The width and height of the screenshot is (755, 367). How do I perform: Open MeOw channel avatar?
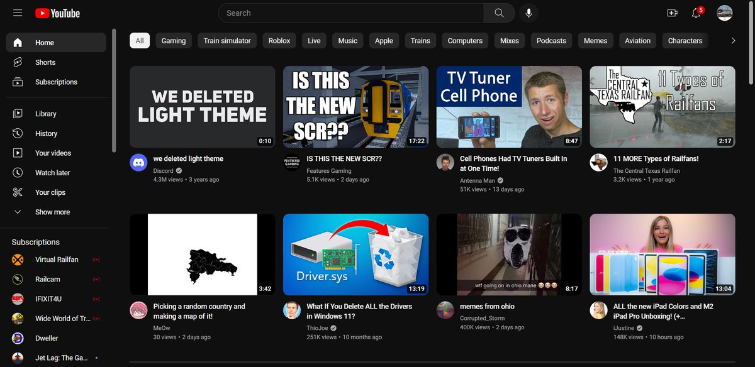pyautogui.click(x=138, y=310)
